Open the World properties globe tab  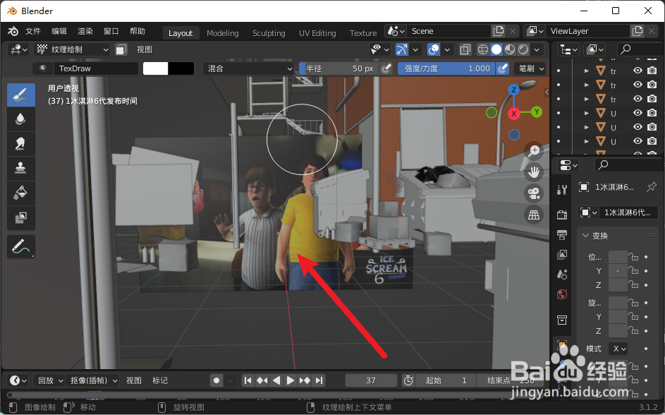pos(562,294)
